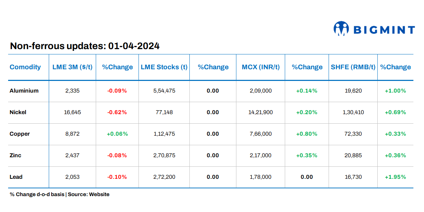Click Lead's +1.95% SHFE change
The height and width of the screenshot is (212, 424).
395,177
